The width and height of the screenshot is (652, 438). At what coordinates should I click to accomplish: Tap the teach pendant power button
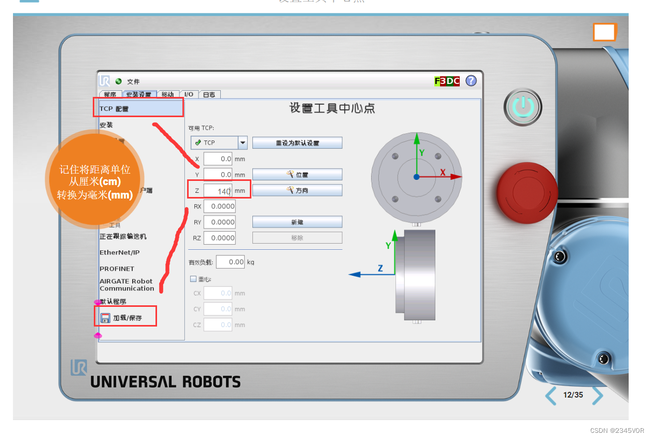[523, 107]
